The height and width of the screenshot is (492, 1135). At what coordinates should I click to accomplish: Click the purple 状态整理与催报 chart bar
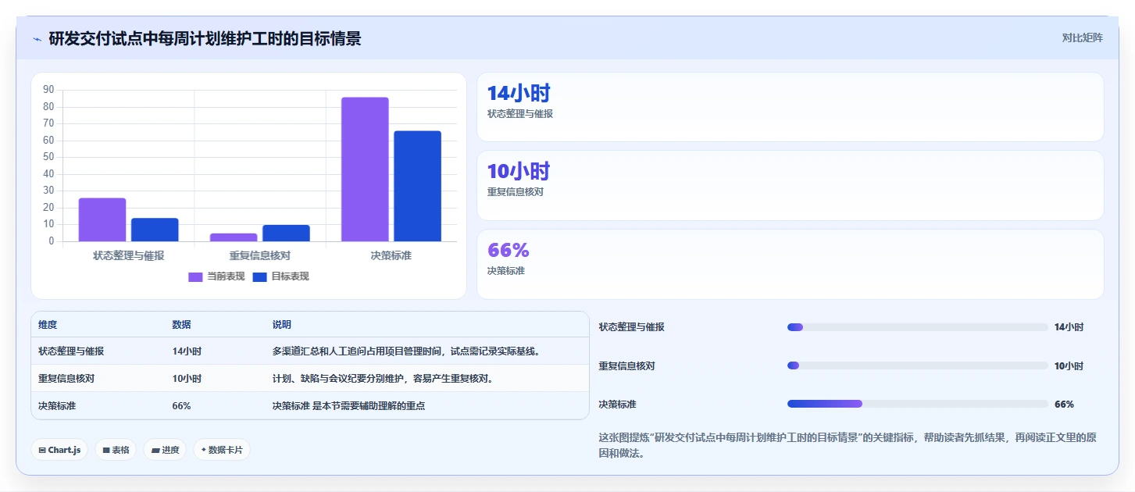[102, 219]
